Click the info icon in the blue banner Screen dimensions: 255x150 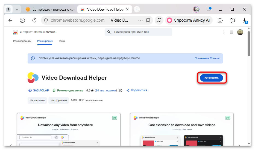coord(33,58)
